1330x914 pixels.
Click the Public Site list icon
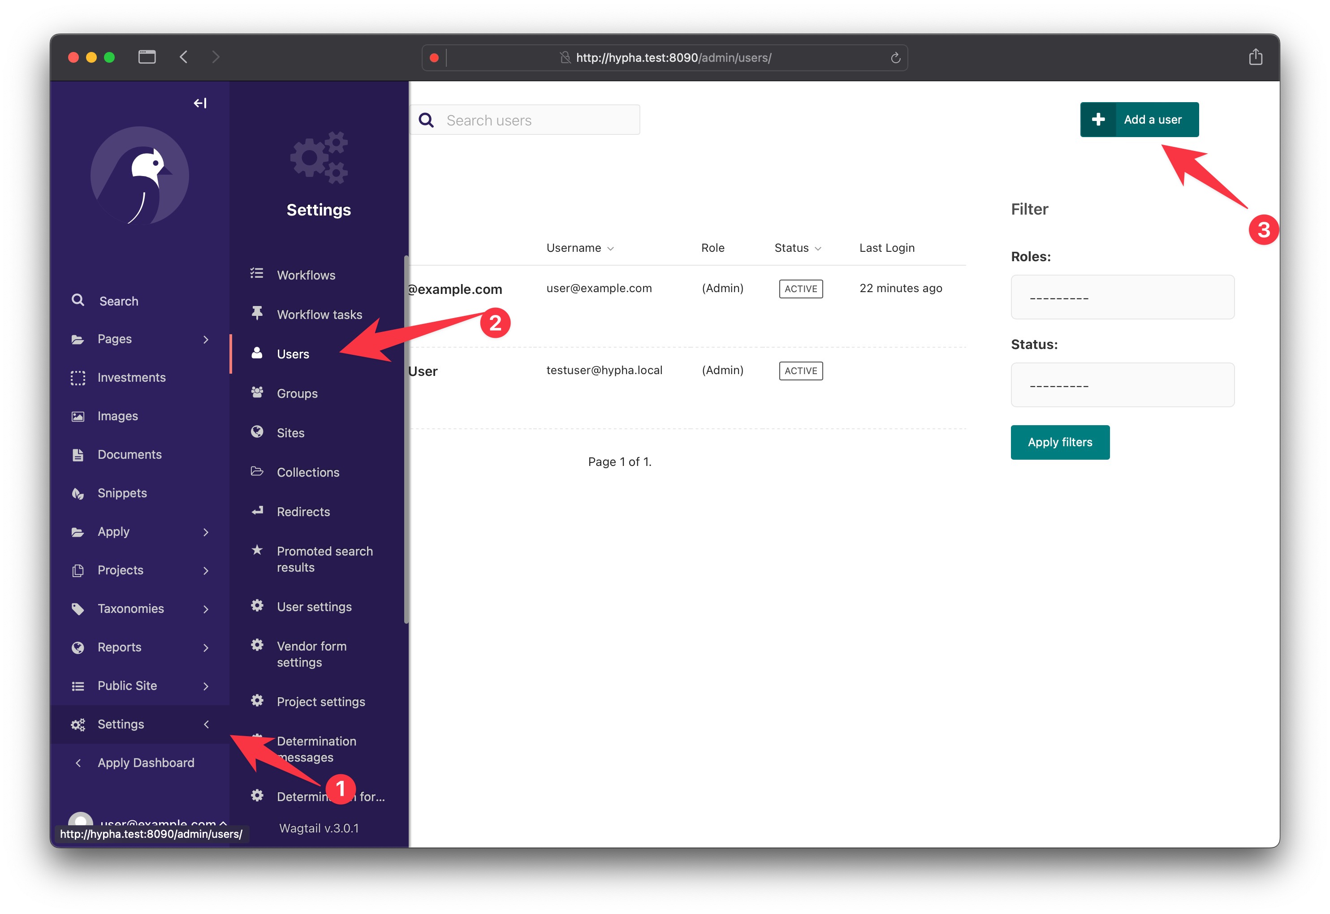[x=78, y=686]
